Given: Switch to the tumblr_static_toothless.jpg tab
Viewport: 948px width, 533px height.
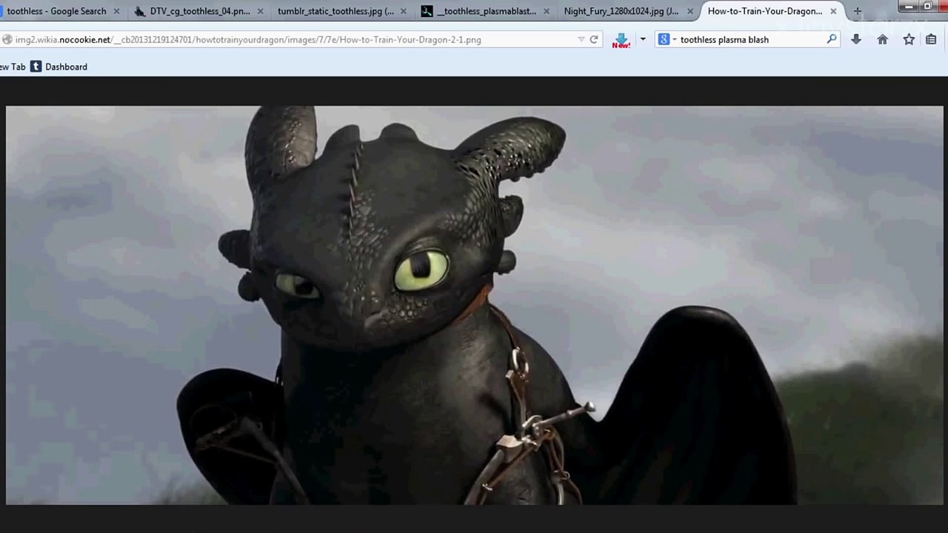Looking at the screenshot, I should [336, 11].
